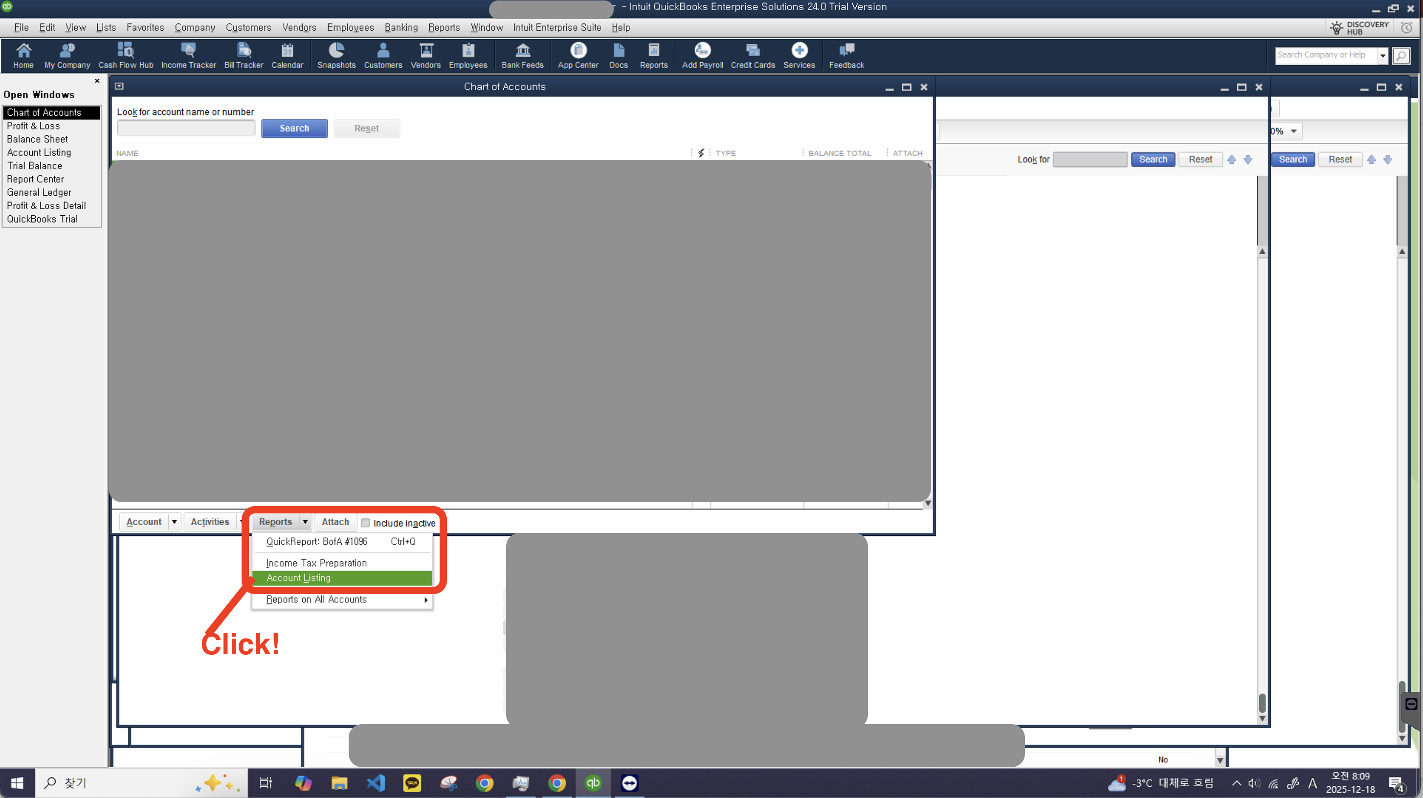Viewport: 1423px width, 798px height.
Task: Open the Credit Cards feature
Action: pos(753,55)
